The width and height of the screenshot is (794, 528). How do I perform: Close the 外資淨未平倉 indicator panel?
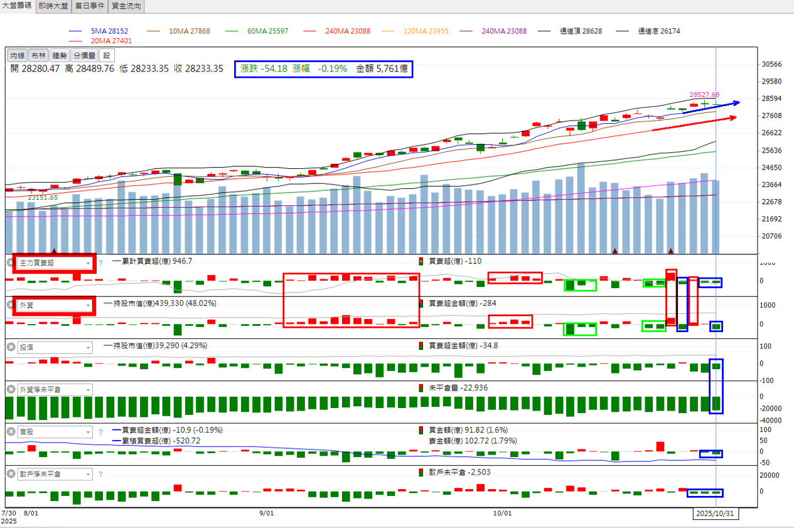(x=10, y=389)
